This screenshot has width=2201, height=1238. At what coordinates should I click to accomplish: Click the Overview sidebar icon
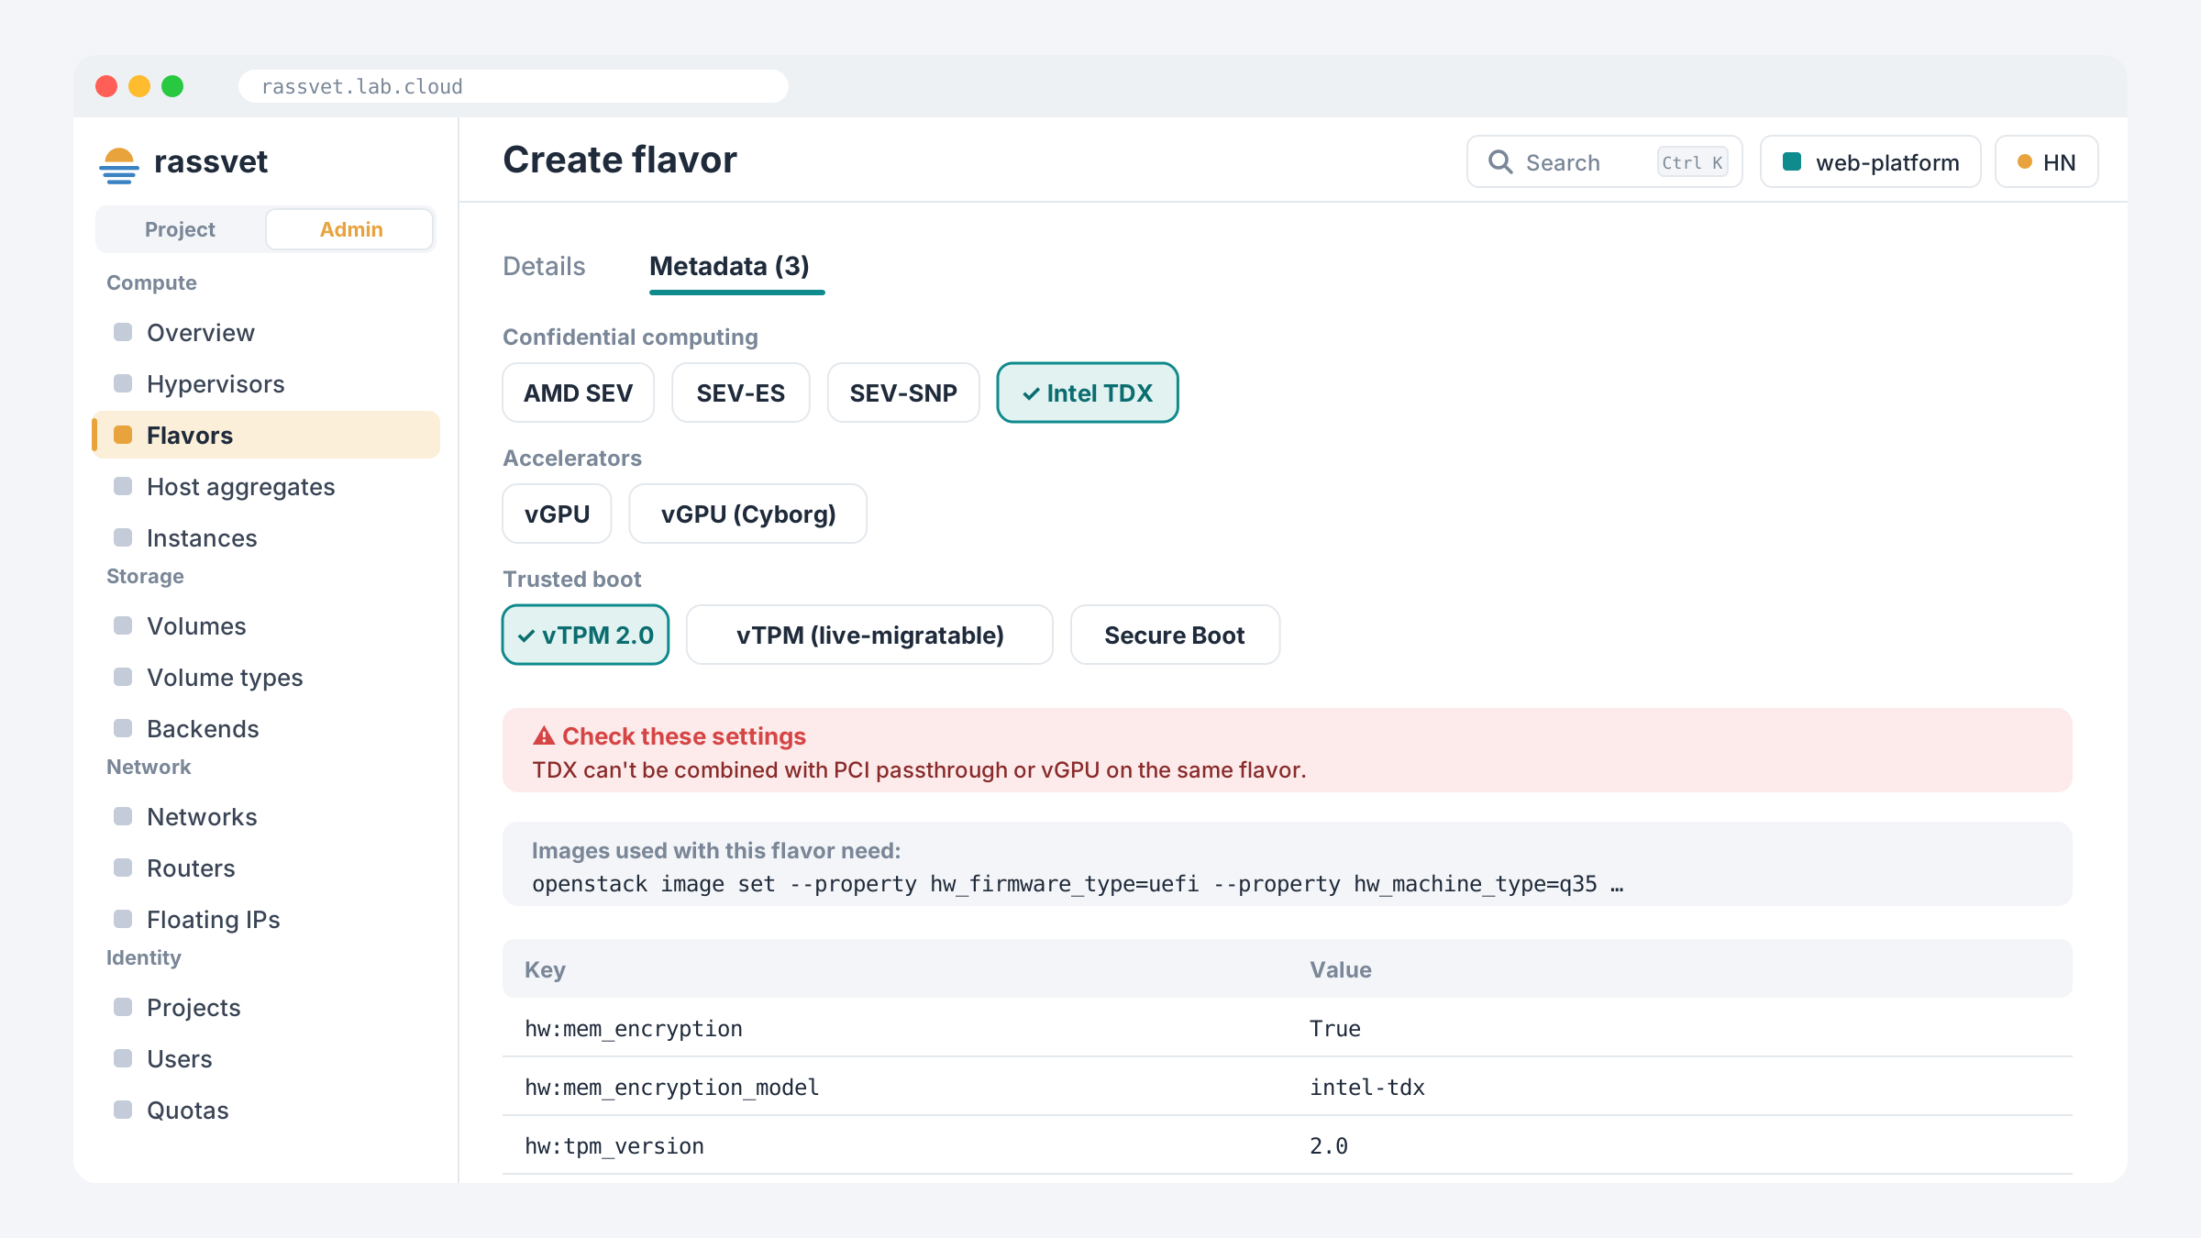123,332
